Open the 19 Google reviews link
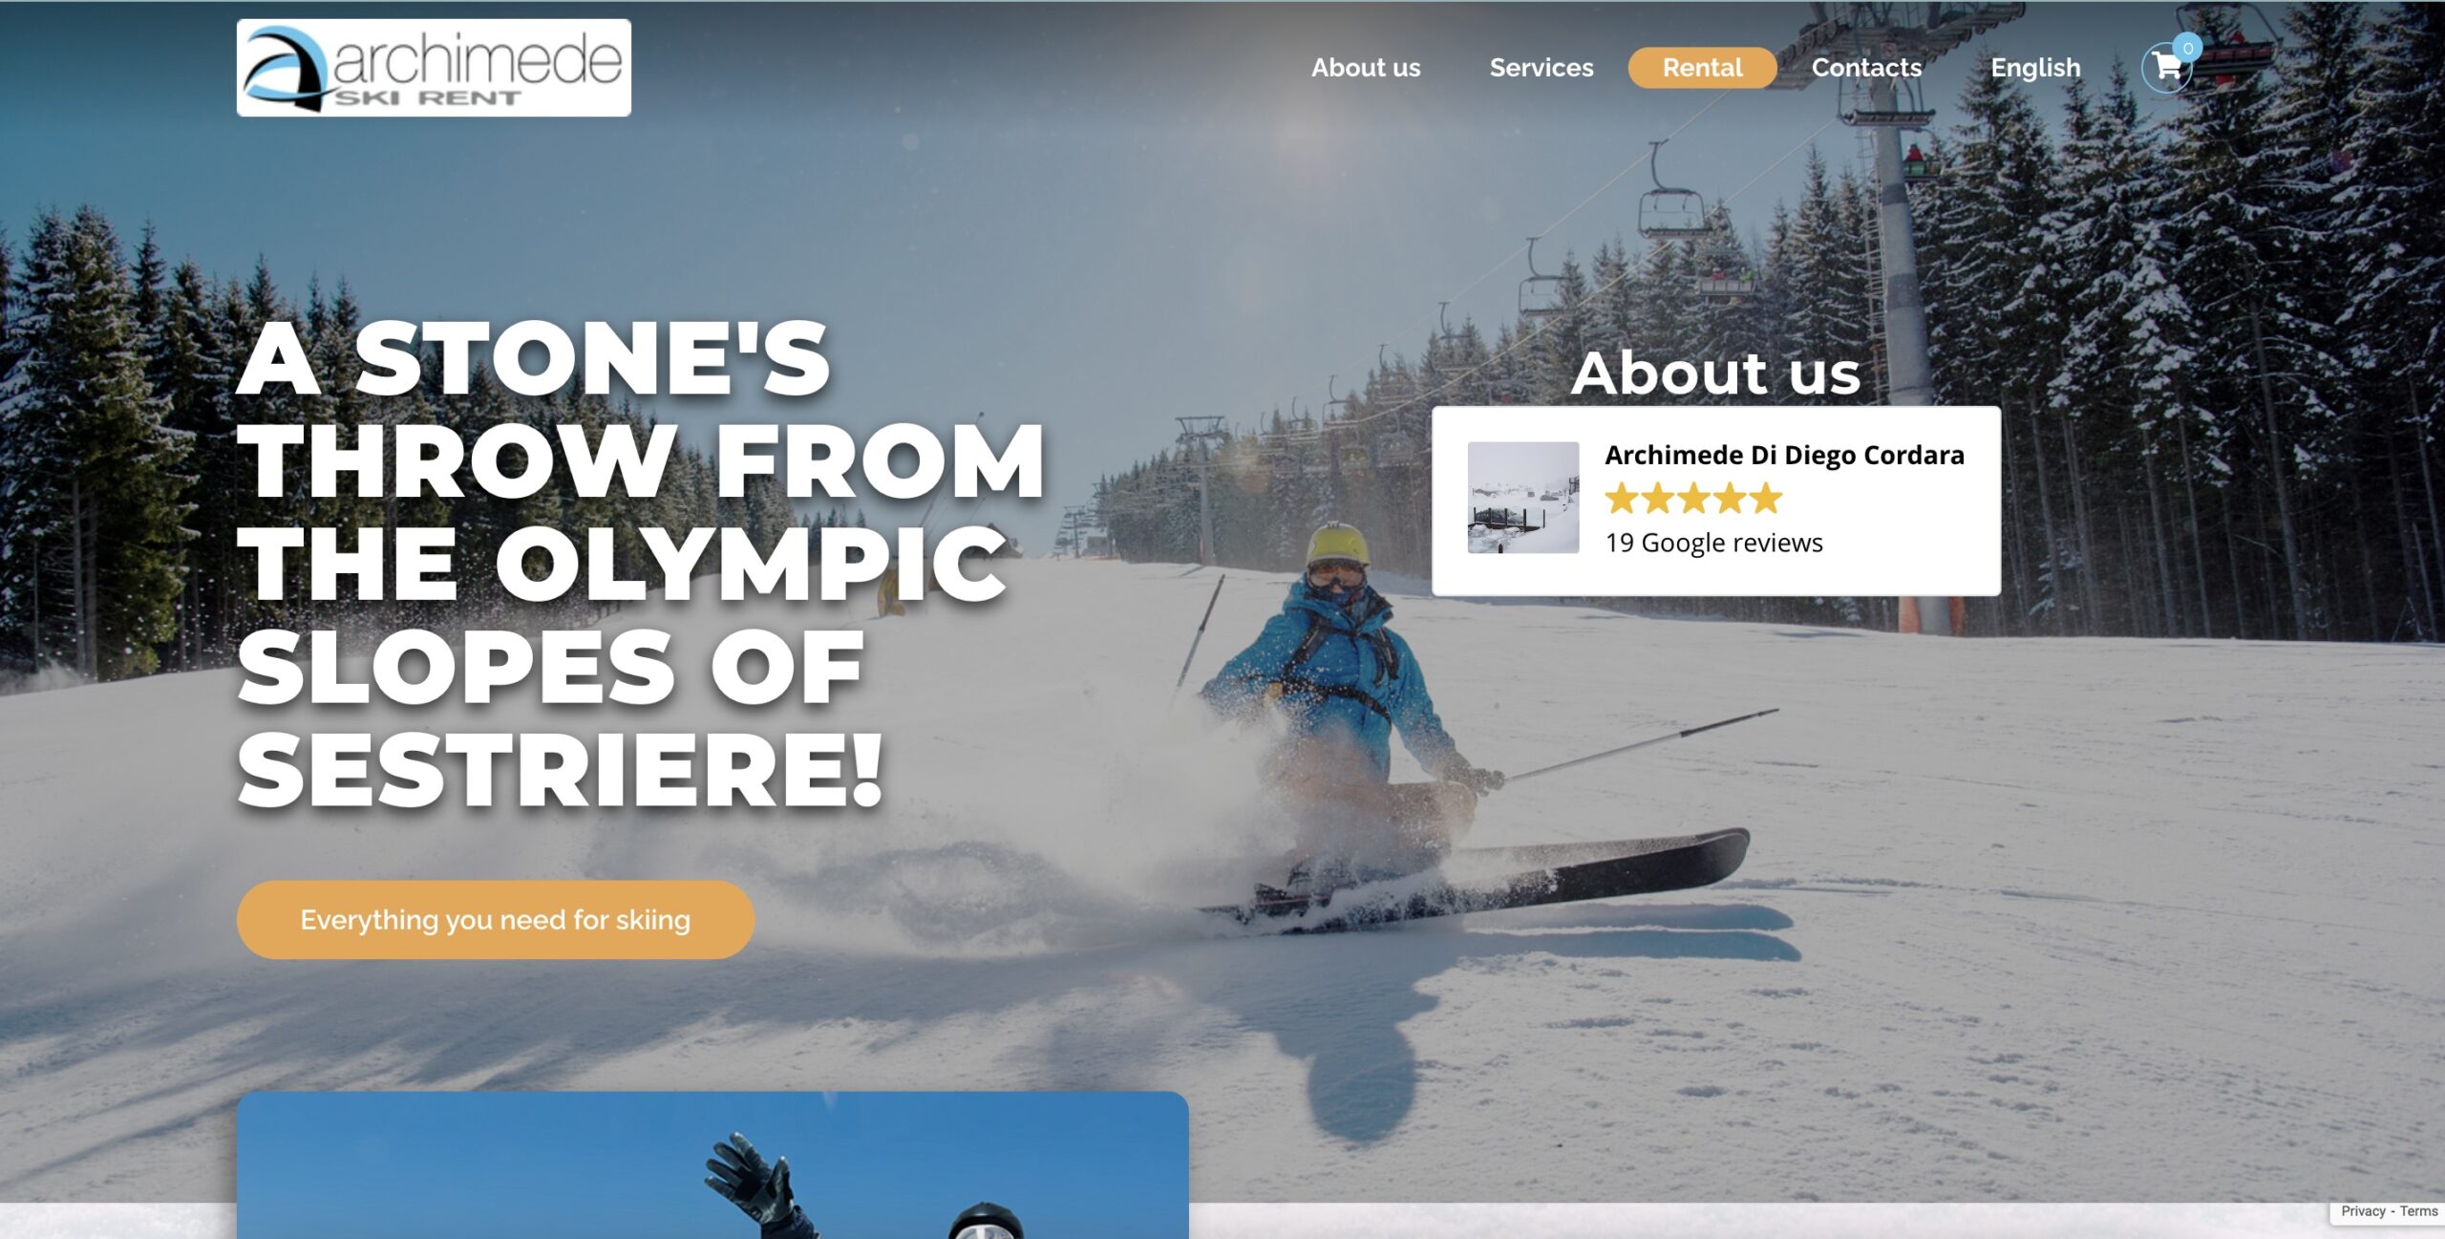 1713,543
